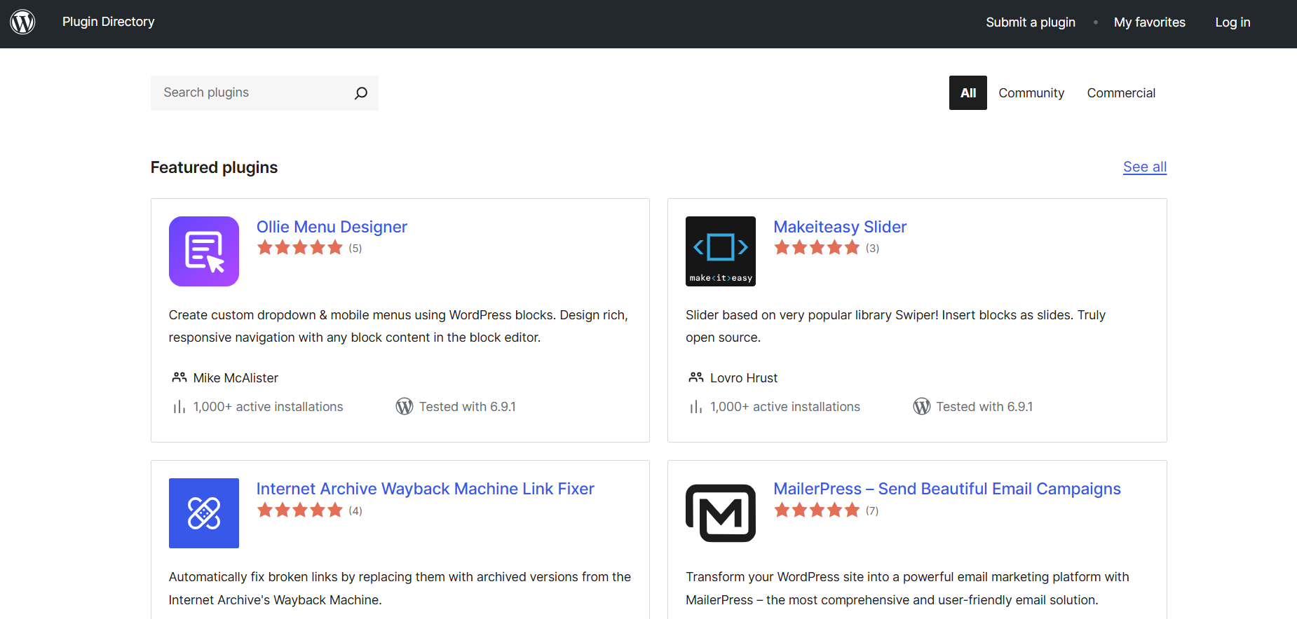The width and height of the screenshot is (1297, 619).
Task: Open Makeiteasy Slider title link
Action: [840, 227]
